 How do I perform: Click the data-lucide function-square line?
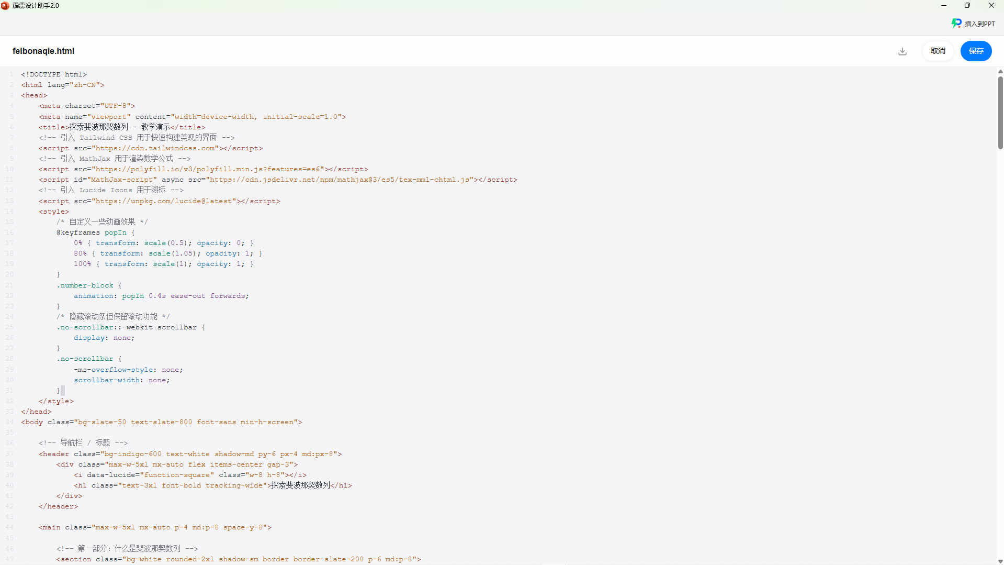(x=190, y=475)
